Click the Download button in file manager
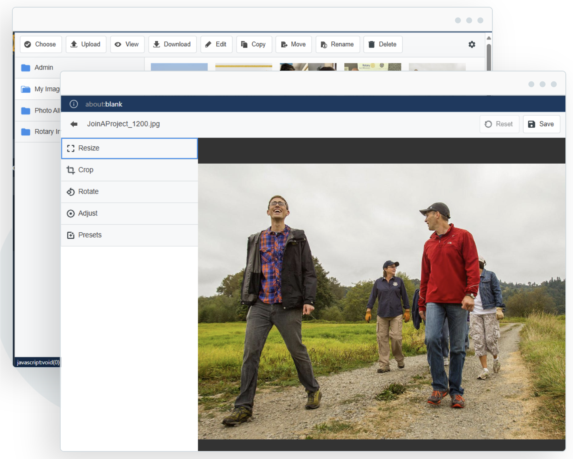Screen dimensions: 573x459 [172, 44]
